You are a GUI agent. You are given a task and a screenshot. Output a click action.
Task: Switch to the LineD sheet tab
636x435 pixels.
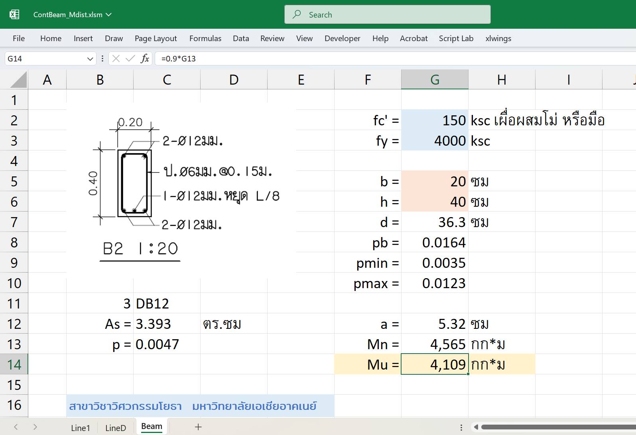(116, 428)
